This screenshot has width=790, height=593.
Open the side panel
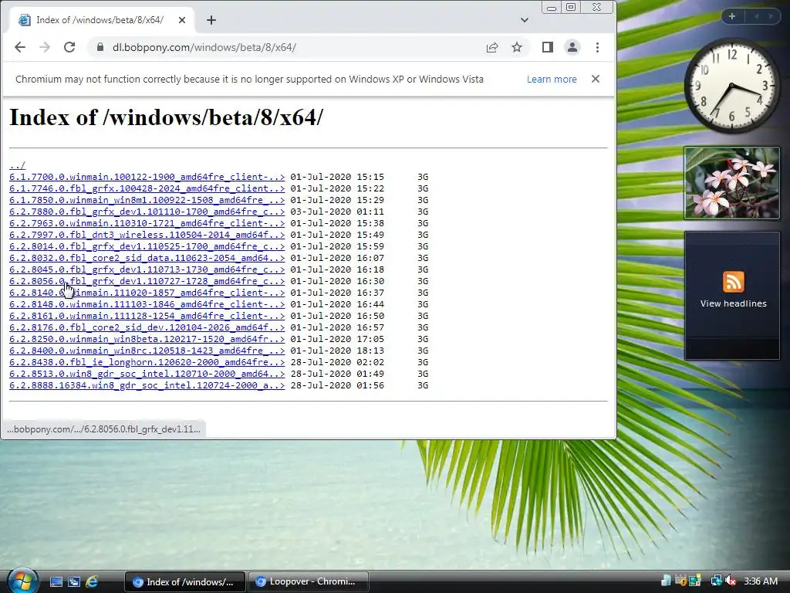pyautogui.click(x=548, y=47)
